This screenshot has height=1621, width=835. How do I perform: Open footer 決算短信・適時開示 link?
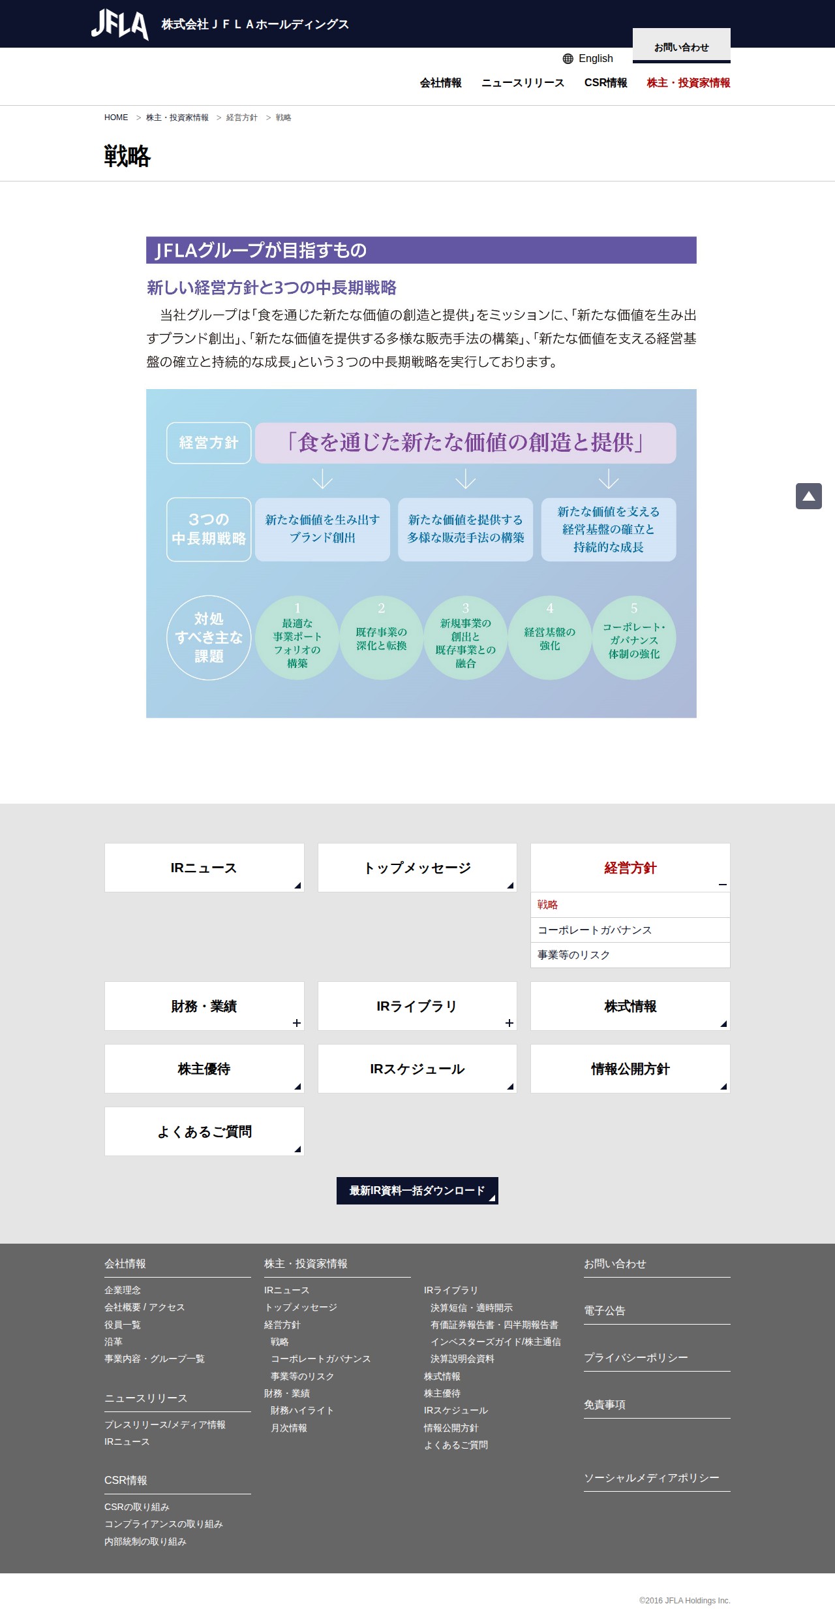pyautogui.click(x=472, y=1308)
